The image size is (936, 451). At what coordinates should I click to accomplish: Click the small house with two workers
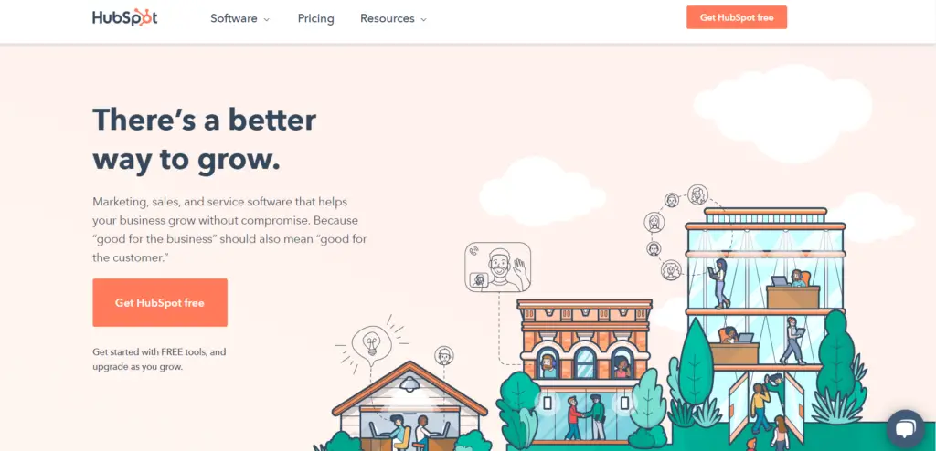pos(409,406)
